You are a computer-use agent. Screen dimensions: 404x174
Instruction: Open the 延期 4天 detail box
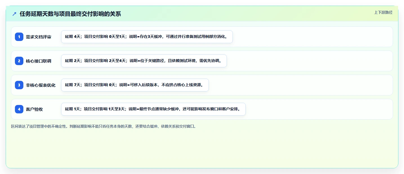(x=147, y=37)
